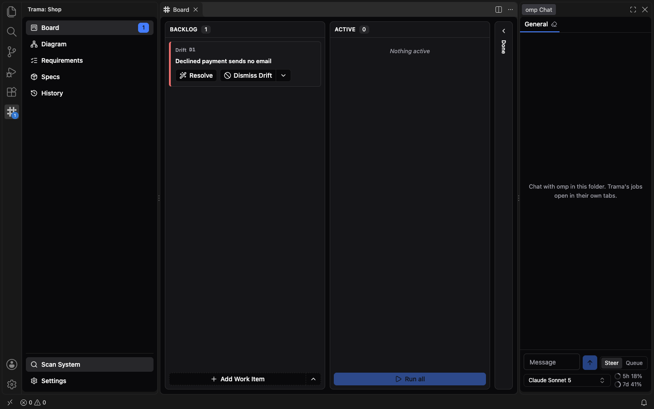Open History in the sidebar
The height and width of the screenshot is (409, 654).
click(89, 93)
